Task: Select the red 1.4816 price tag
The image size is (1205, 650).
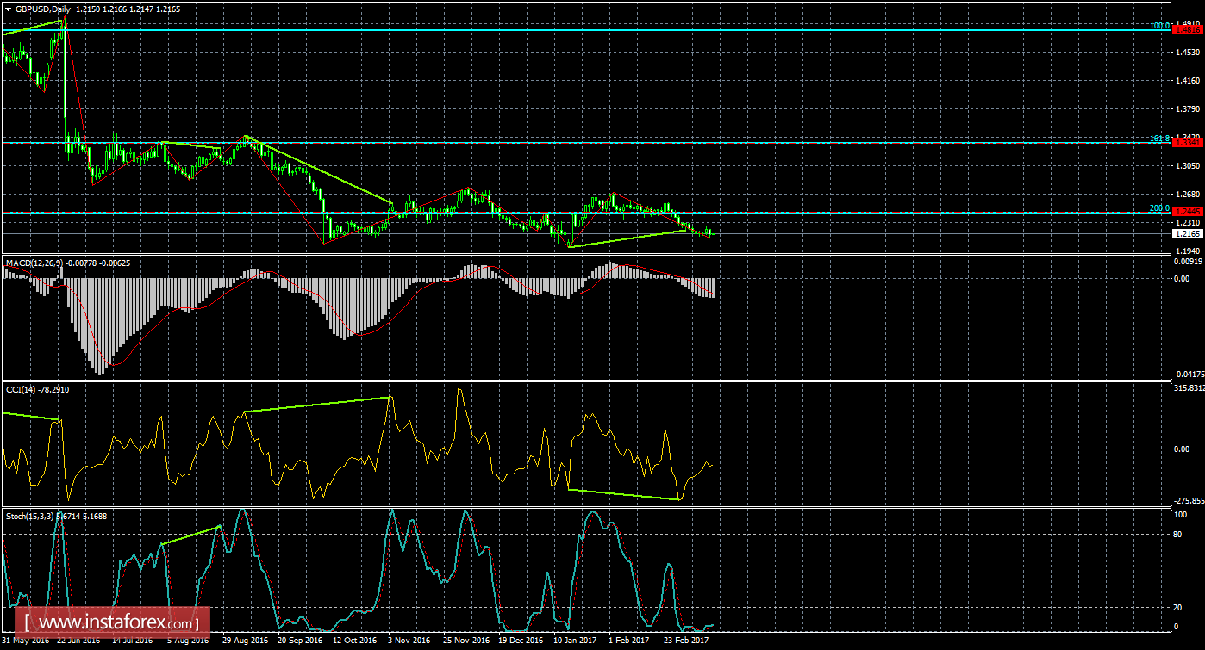Action: point(1189,29)
